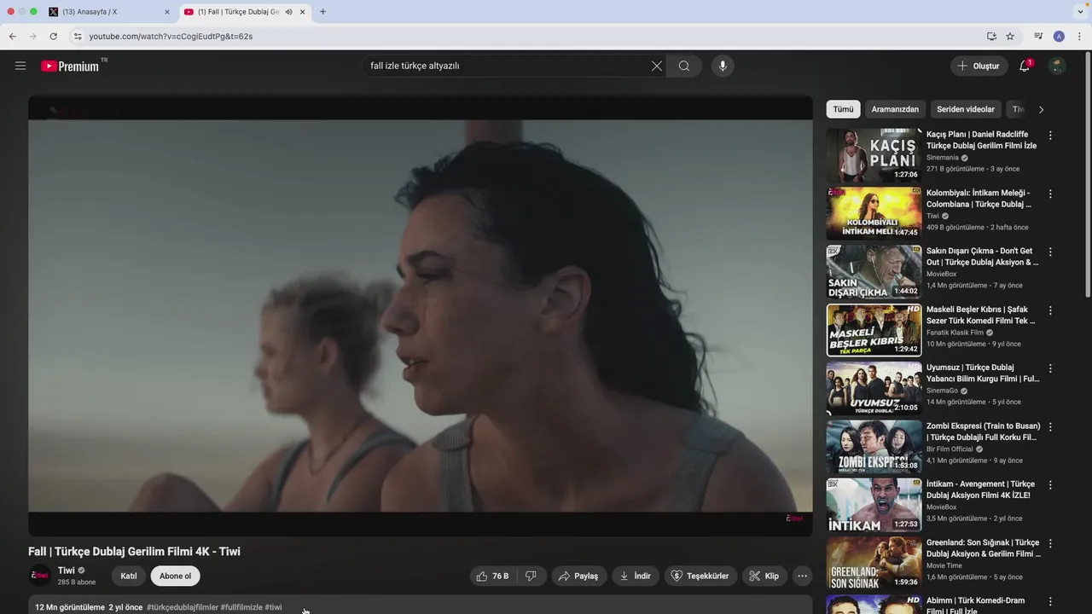Screen dimensions: 1092x614
Task: Select the Seriden videolar filter chip
Action: coord(966,109)
